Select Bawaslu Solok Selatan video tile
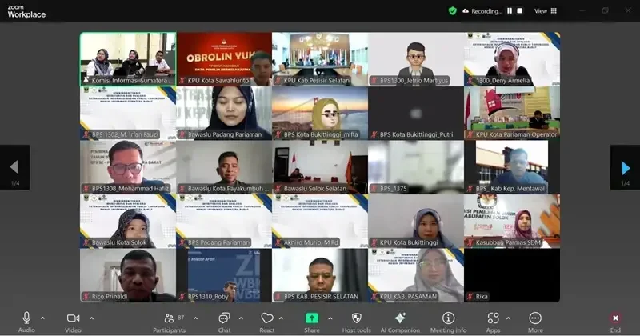This screenshot has width=640, height=336. click(x=320, y=167)
